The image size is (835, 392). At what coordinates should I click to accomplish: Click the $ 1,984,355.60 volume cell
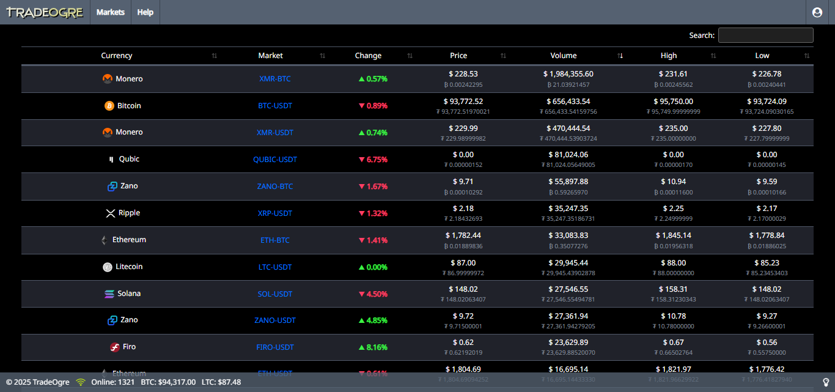pyautogui.click(x=568, y=74)
